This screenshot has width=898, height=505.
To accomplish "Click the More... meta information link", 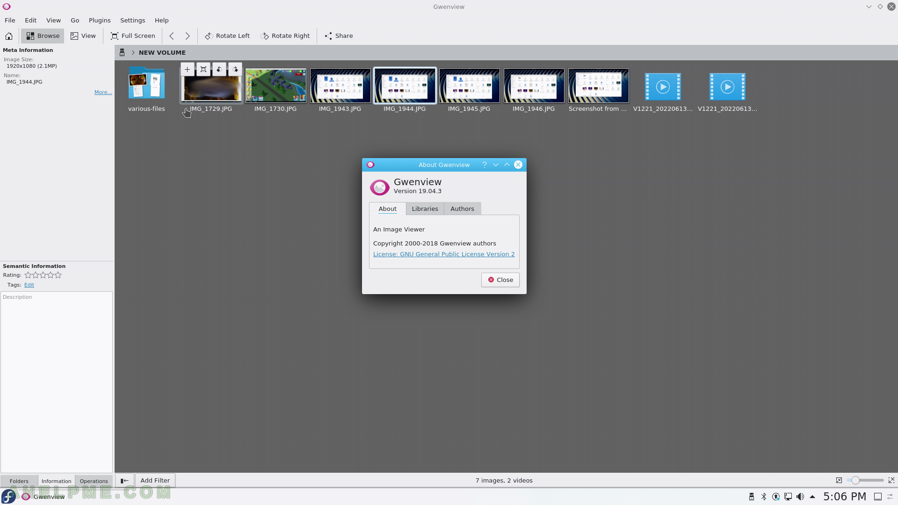I will coord(103,92).
